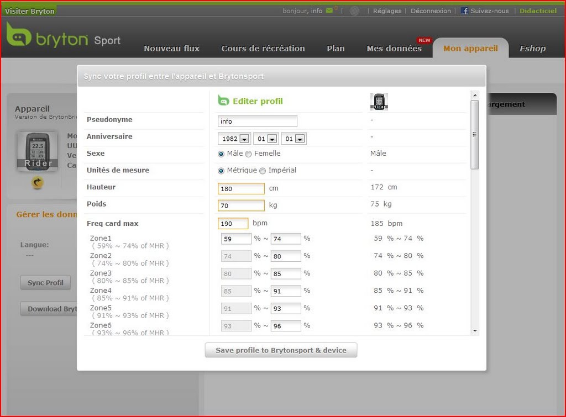Choose Impérial units radio button
The image size is (566, 417).
point(263,171)
